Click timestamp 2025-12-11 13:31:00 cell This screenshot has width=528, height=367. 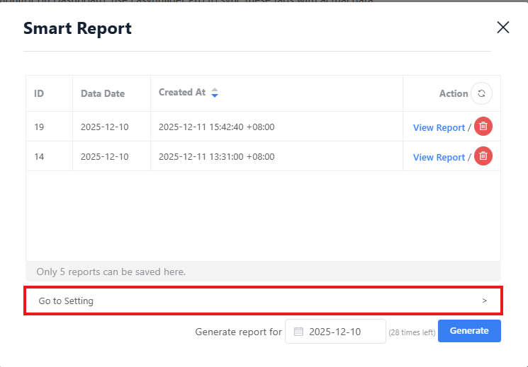(216, 156)
